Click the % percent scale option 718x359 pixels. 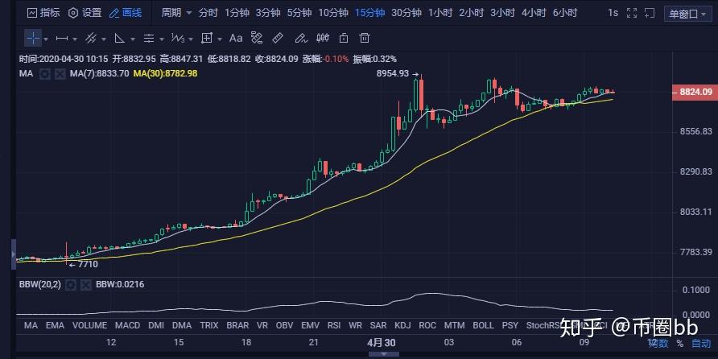click(x=680, y=343)
